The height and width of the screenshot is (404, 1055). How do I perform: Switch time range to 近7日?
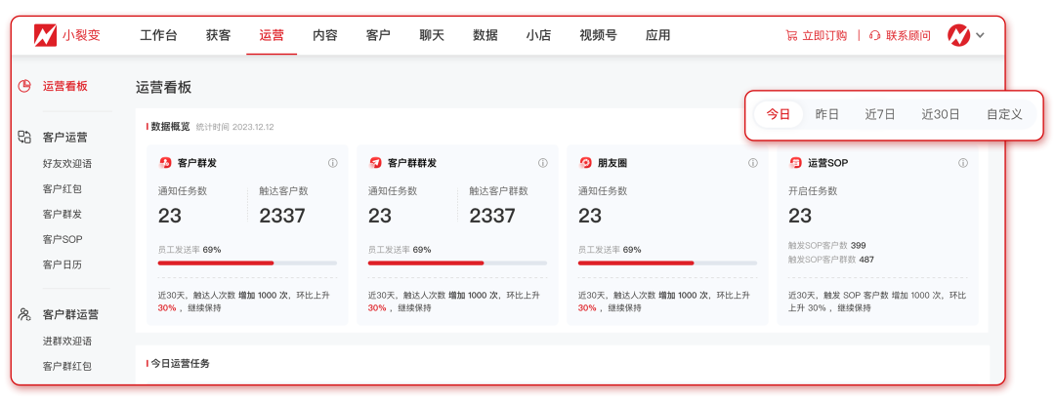tap(879, 114)
